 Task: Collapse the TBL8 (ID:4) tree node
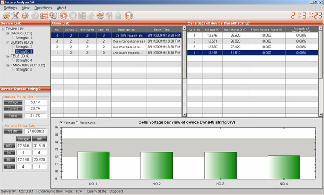8,56
